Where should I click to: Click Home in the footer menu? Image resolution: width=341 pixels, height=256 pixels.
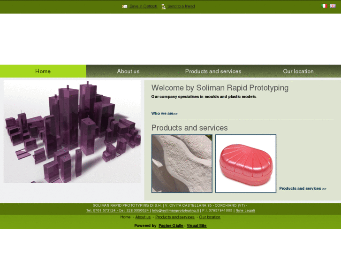click(x=125, y=217)
